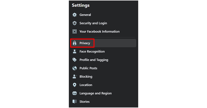
Task: Click the Public Posts globe icon
Action: [x=74, y=68]
